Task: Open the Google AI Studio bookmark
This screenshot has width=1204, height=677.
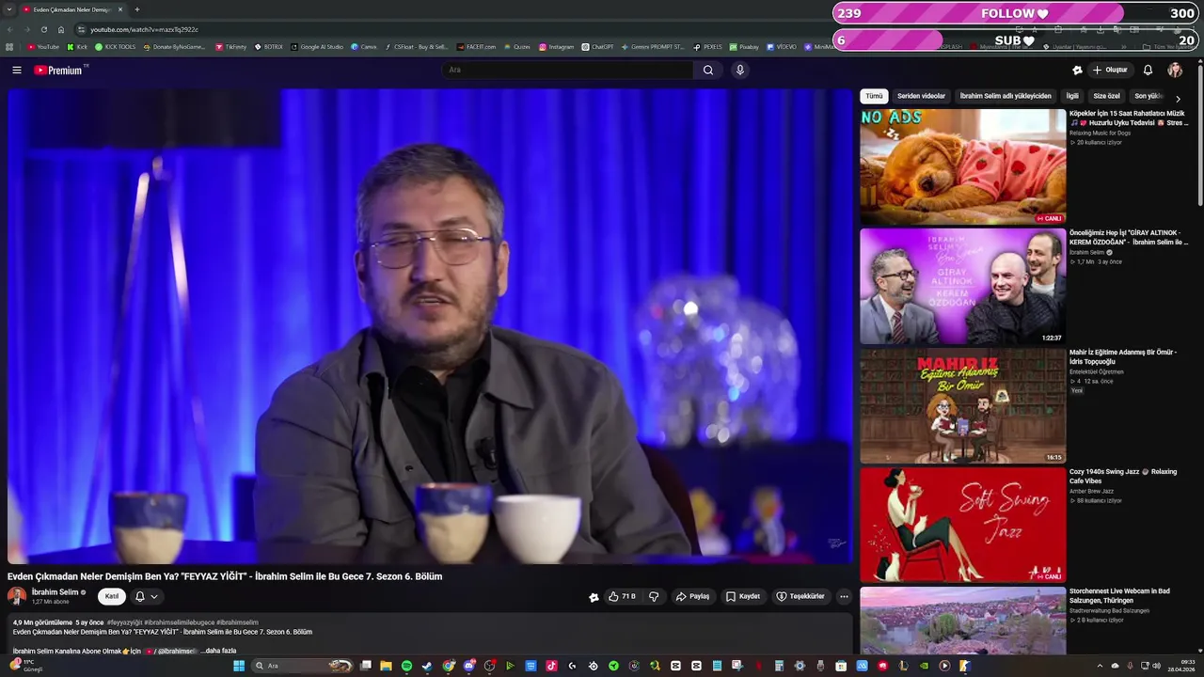Action: click(x=317, y=46)
